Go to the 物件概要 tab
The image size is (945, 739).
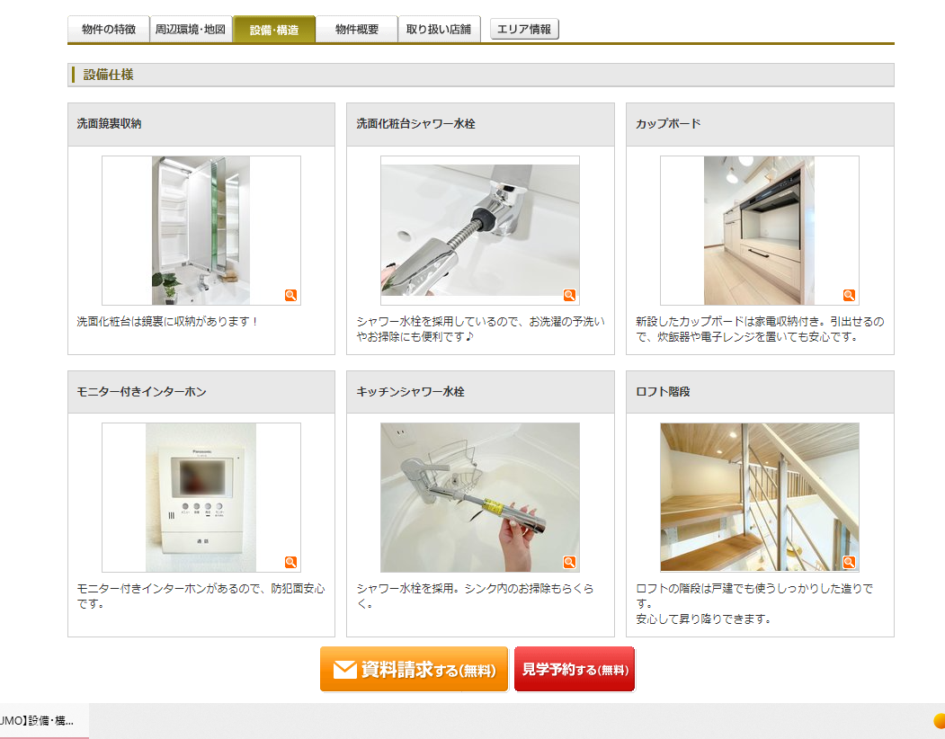357,29
